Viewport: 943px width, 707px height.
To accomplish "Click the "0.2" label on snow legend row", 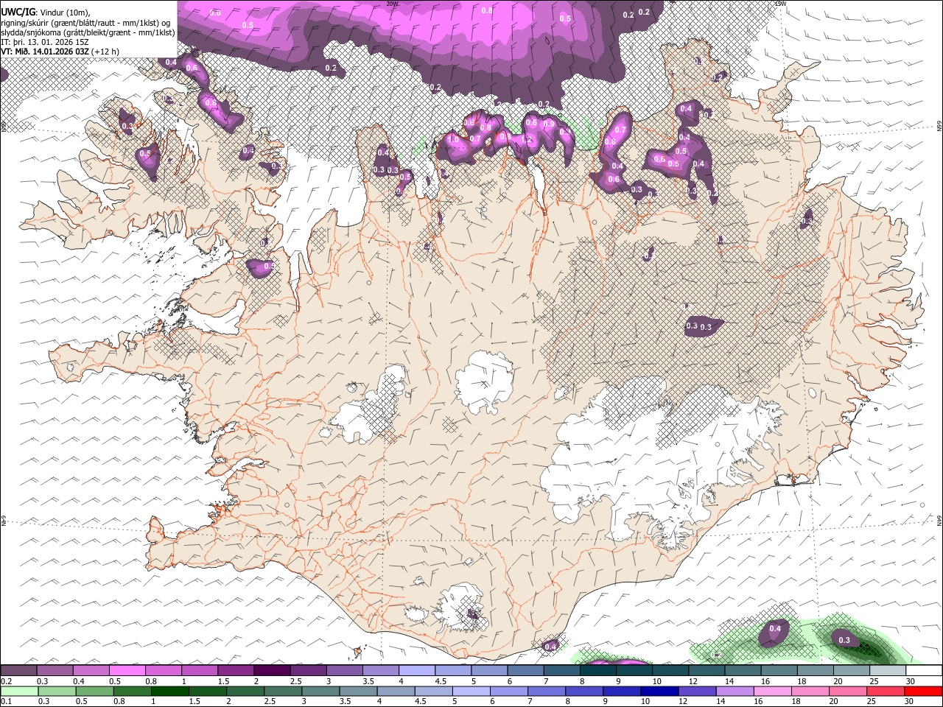I will coord(7,681).
